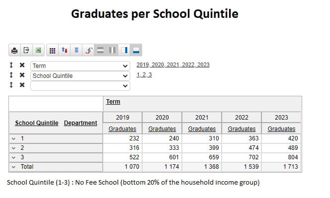Click the export document icon

point(26,50)
